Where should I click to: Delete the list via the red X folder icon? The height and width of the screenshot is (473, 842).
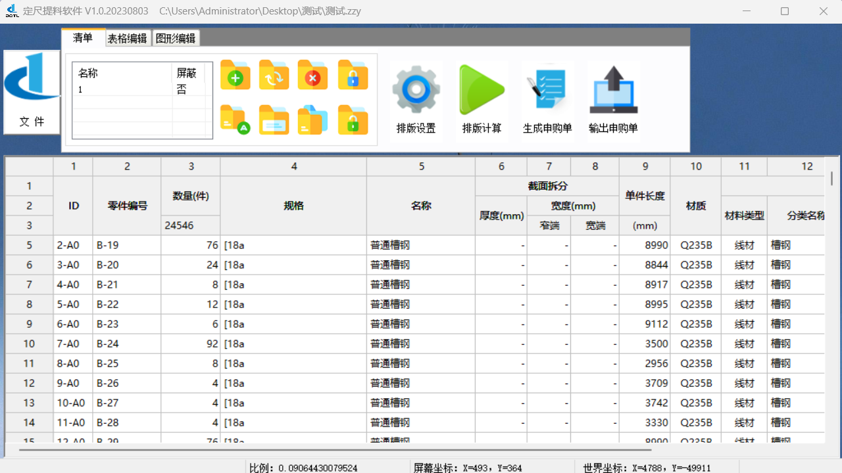tap(312, 75)
